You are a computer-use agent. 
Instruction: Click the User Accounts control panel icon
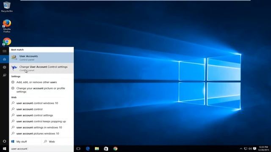[14, 57]
